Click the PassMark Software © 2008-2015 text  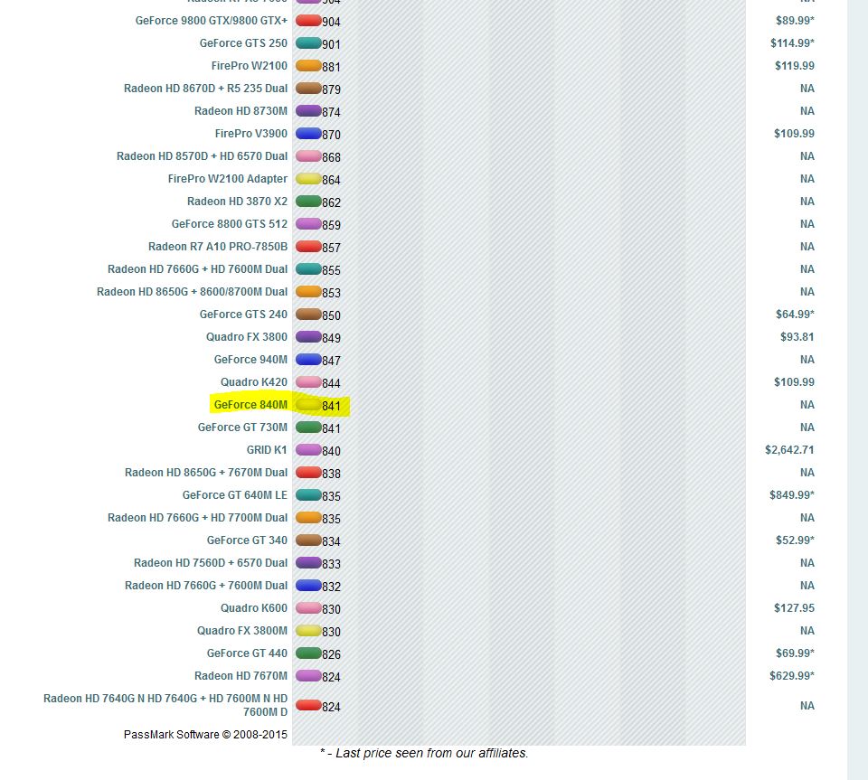205,735
